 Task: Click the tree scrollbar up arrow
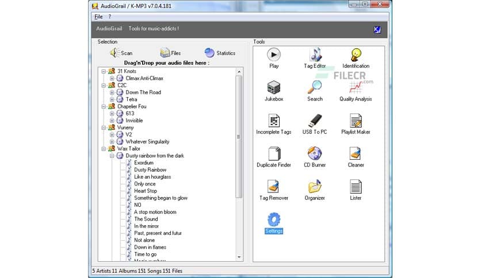[x=239, y=72]
